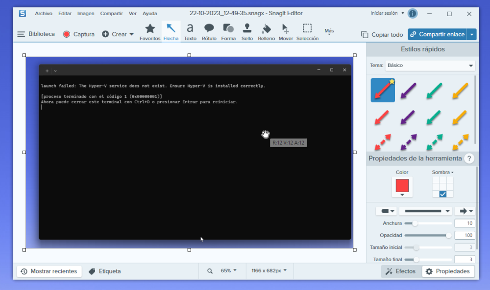
Task: Apply the second-row purple arrow quick style
Action: (408, 117)
